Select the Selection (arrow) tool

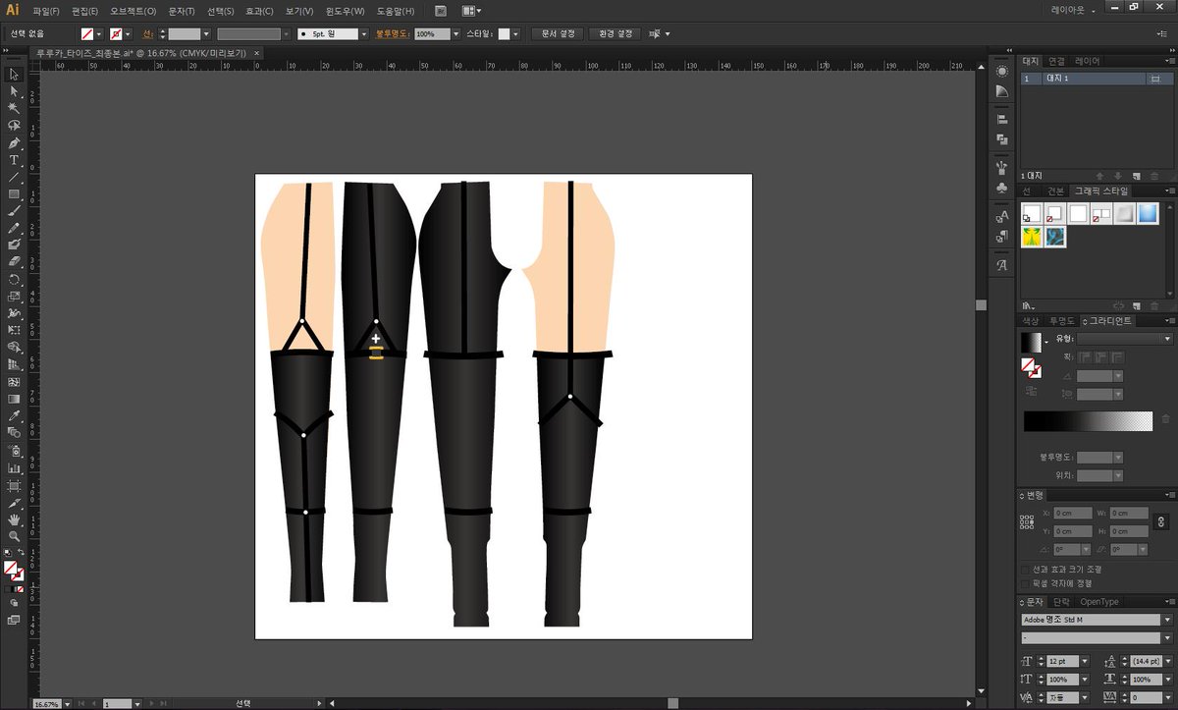click(14, 75)
